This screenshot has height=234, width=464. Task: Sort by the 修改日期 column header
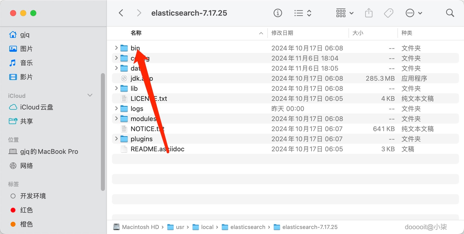tap(282, 33)
